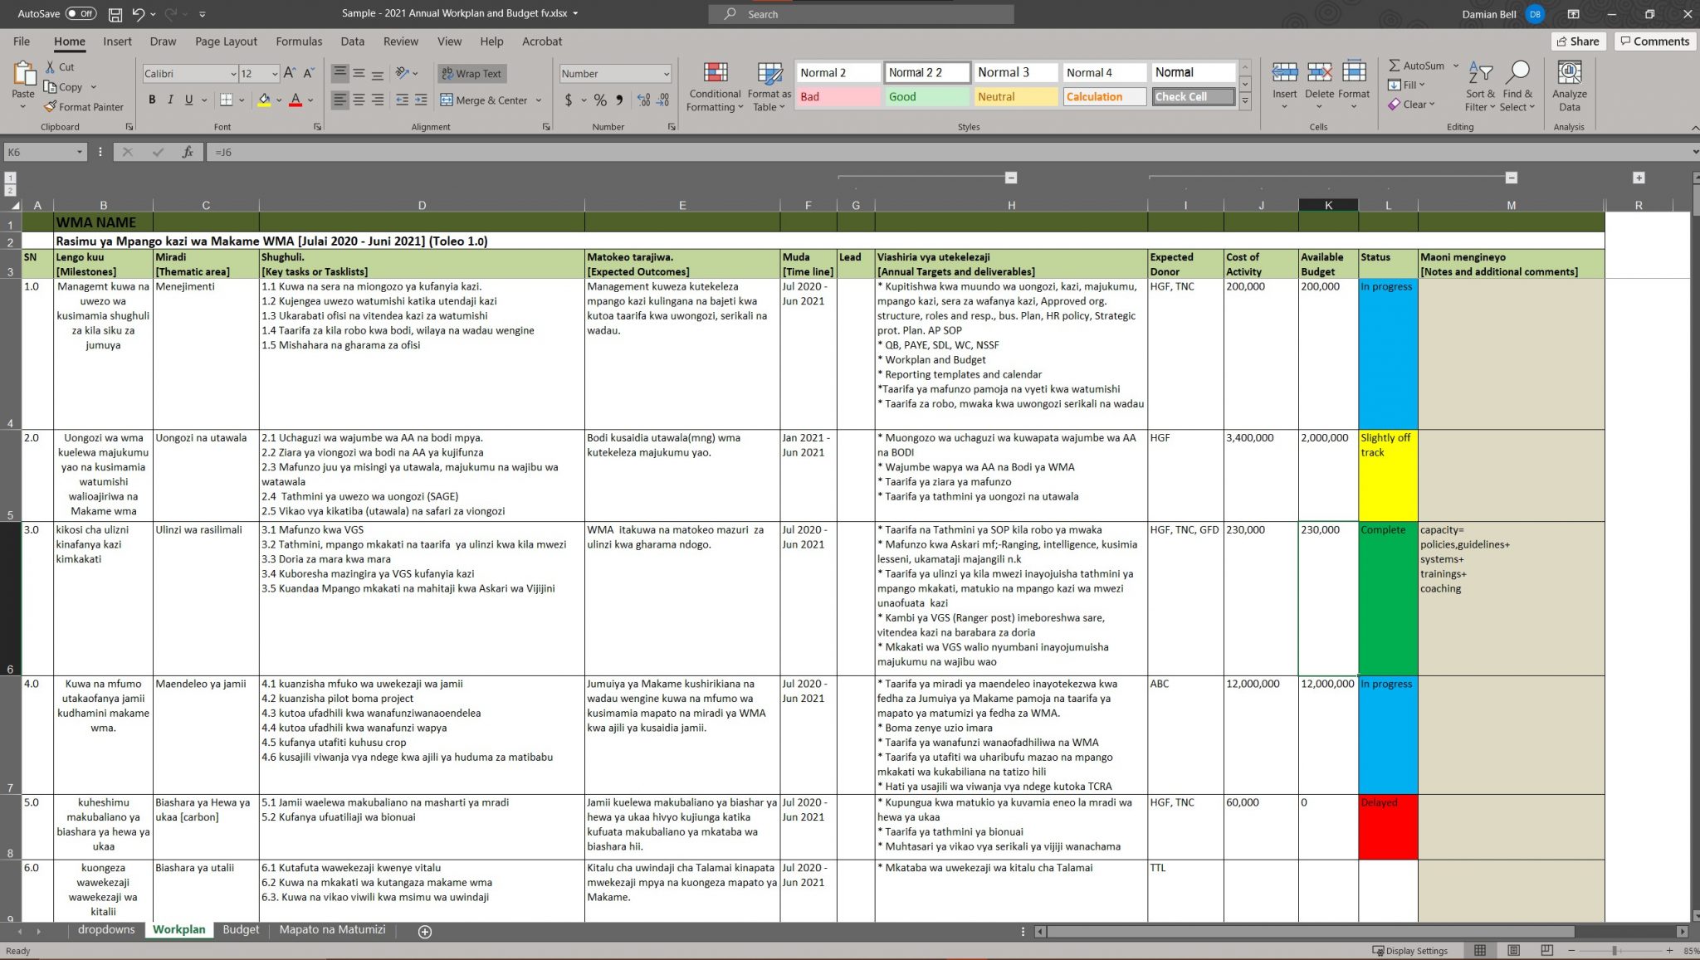Toggle Bold formatting
1700x960 pixels.
pos(152,100)
